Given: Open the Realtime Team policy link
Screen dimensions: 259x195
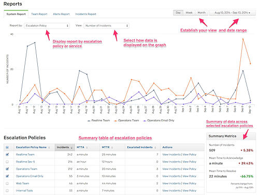Looking at the screenshot, I should pyautogui.click(x=25, y=155).
